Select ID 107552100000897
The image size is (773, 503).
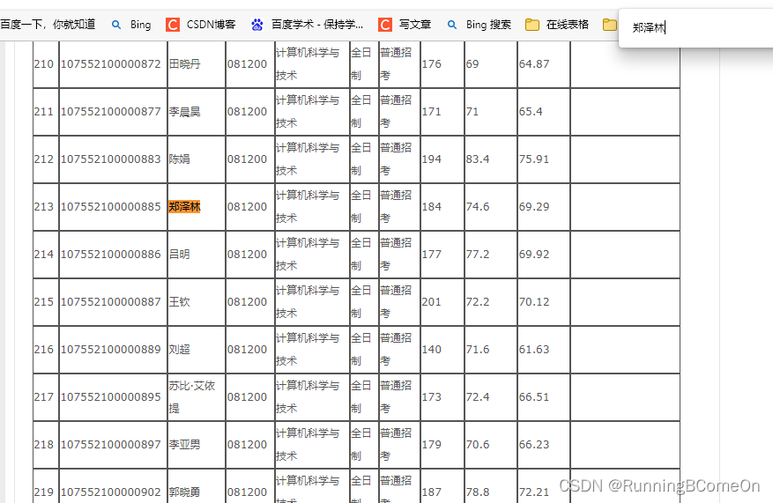pos(110,444)
